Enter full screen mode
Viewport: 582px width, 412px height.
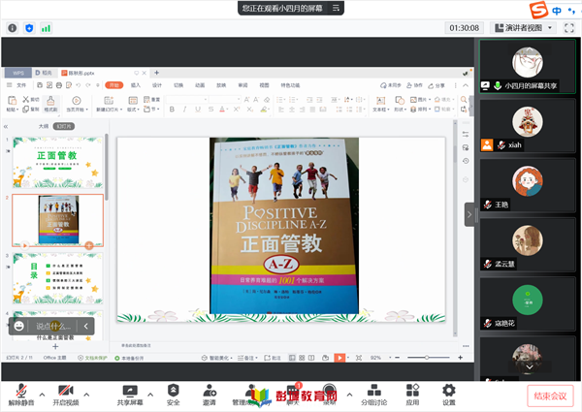[569, 28]
